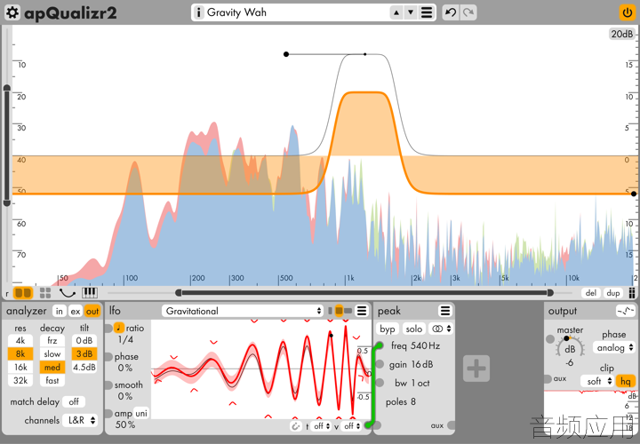Set analyzer resolution to 16k
Screen dimensions: 640x444
[20, 367]
